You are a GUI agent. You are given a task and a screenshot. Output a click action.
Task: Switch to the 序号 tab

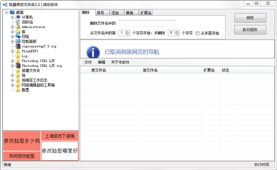point(102,13)
